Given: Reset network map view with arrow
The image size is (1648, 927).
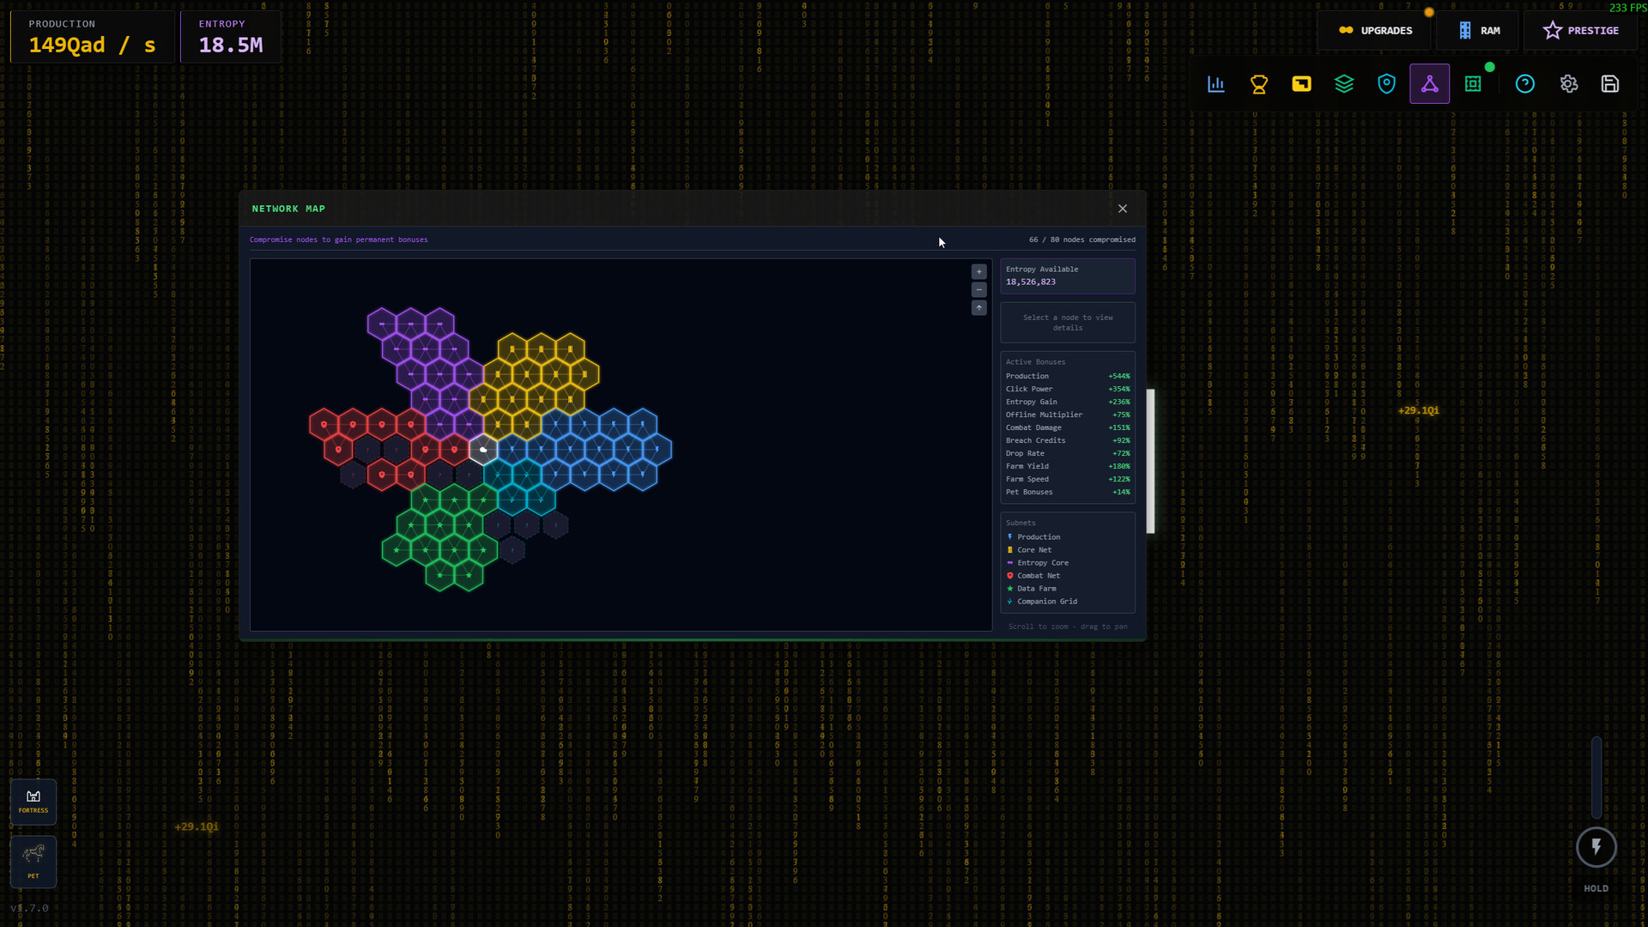Looking at the screenshot, I should click(978, 308).
